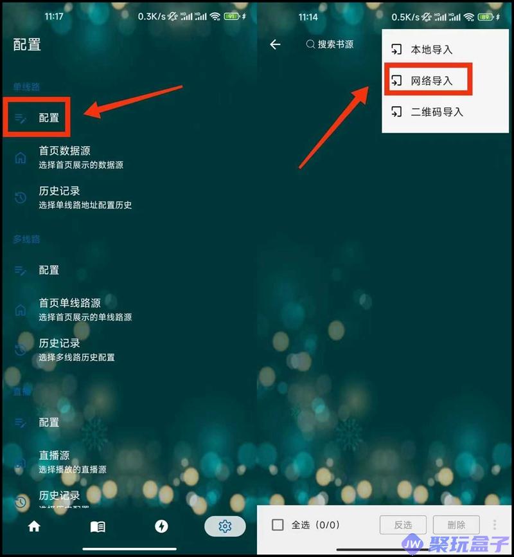The image size is (514, 557).
Task: Open the three-dot overflow menu at bottom
Action: click(495, 525)
